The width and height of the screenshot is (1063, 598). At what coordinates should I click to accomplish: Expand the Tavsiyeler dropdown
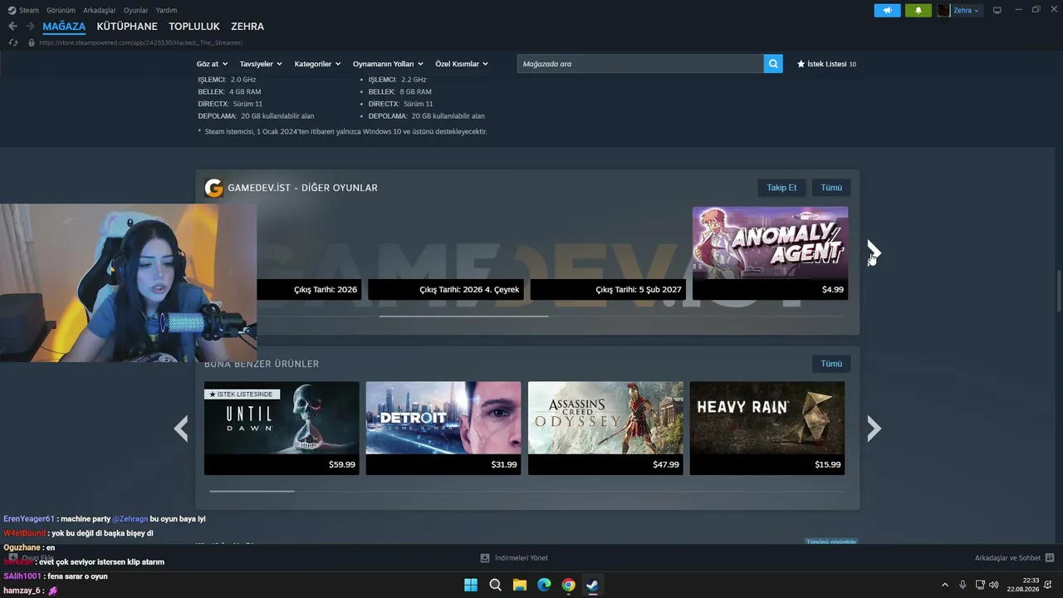point(261,64)
